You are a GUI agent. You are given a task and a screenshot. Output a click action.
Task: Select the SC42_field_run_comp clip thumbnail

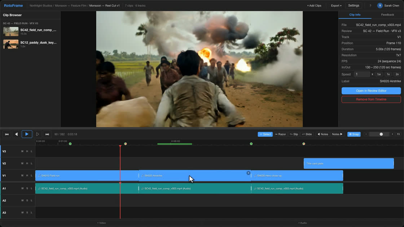11,31
